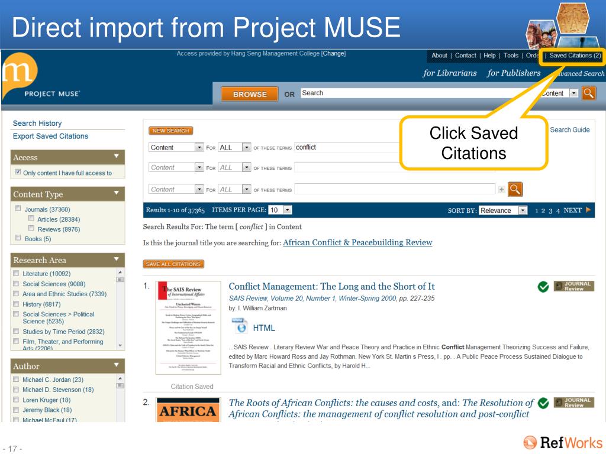The height and width of the screenshot is (454, 606).
Task: Check the Journals (37360) checkbox
Action: click(18, 209)
